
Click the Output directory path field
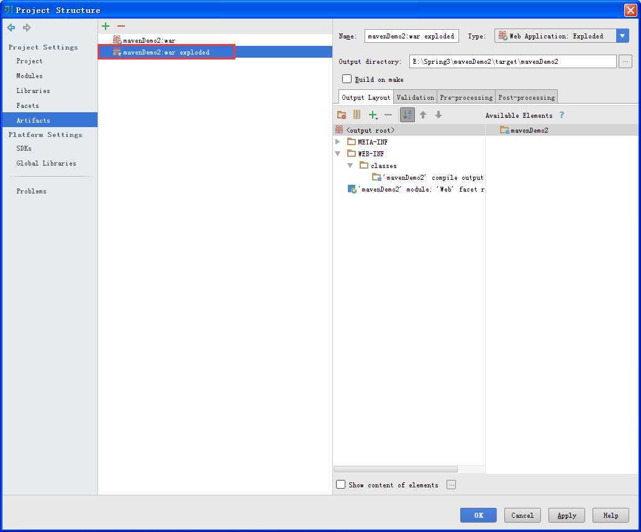pyautogui.click(x=512, y=61)
